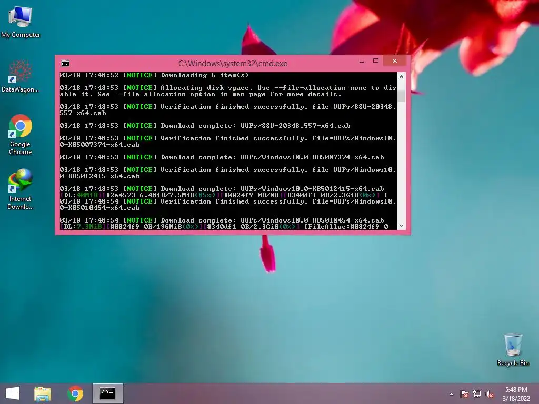Image resolution: width=539 pixels, height=404 pixels.
Task: Click "Download complete" KB5007374 line
Action: pos(222,157)
